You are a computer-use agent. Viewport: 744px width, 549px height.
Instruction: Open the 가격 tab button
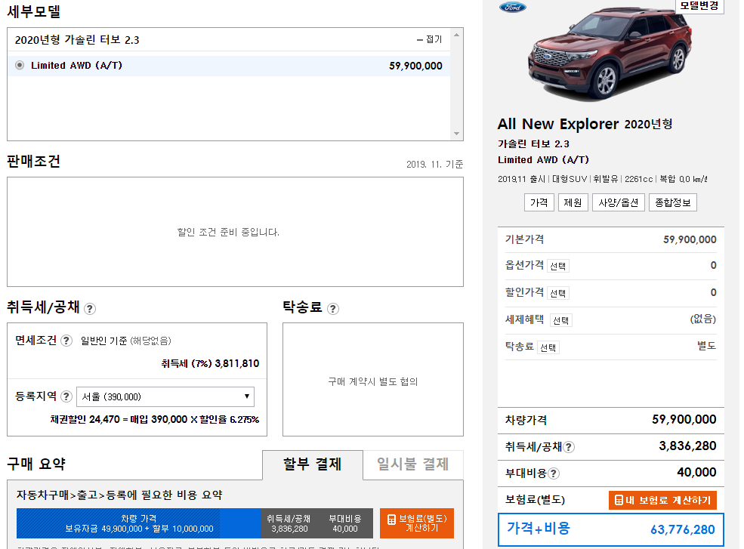(x=539, y=202)
